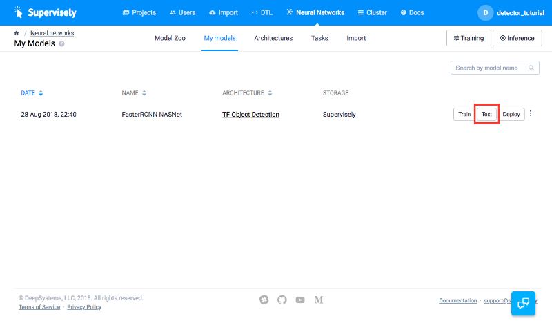Open the three-dot more options menu
552x332 pixels.
tap(531, 113)
